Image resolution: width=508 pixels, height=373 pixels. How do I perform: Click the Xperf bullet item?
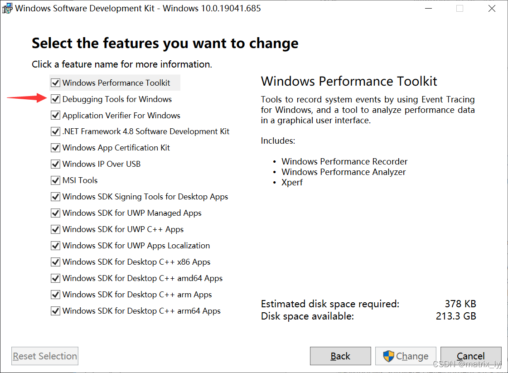click(x=292, y=183)
